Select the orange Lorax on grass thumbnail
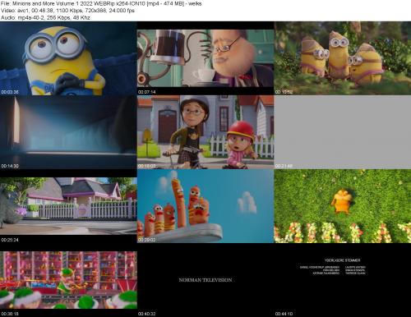Image resolution: width=411 pixels, height=317 pixels. (343, 206)
